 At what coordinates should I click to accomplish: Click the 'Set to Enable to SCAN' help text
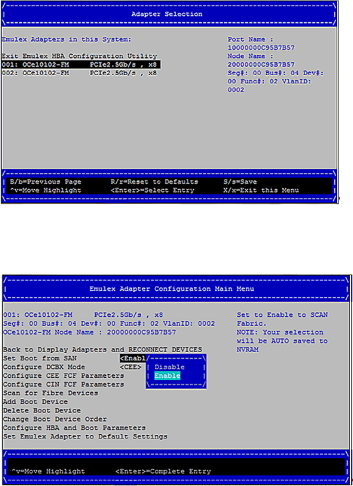282,315
